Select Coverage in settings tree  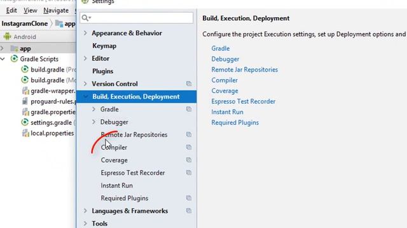[114, 160]
